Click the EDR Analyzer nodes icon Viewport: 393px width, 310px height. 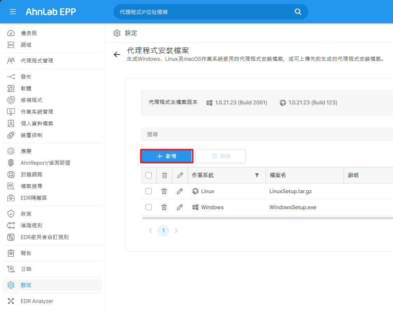click(x=11, y=301)
